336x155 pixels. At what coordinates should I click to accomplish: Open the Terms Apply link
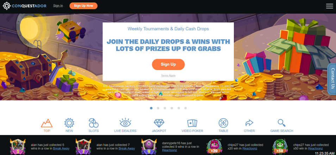(x=168, y=76)
